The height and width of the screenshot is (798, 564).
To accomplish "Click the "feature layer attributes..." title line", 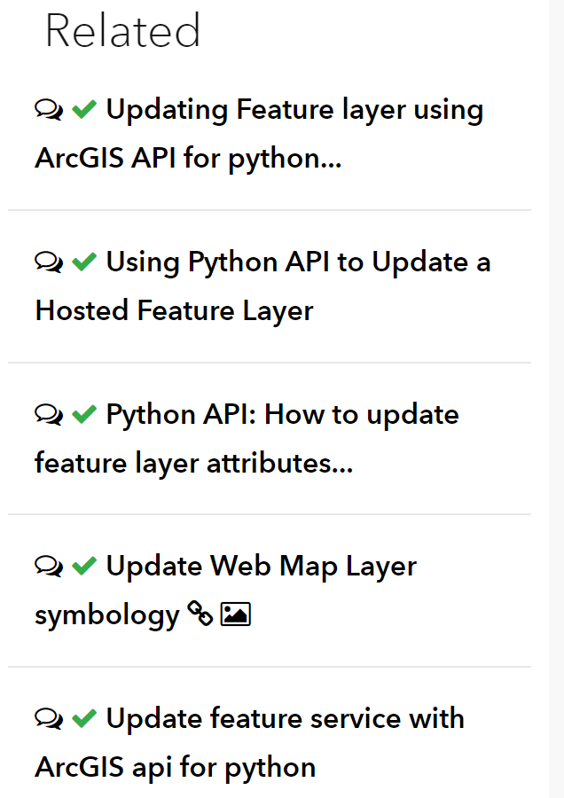I will [x=193, y=464].
